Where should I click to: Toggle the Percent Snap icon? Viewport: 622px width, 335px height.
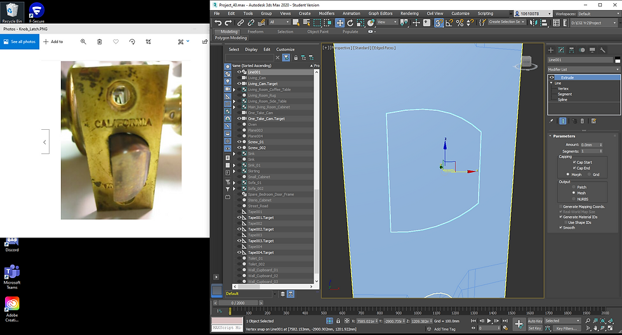pyautogui.click(x=460, y=23)
